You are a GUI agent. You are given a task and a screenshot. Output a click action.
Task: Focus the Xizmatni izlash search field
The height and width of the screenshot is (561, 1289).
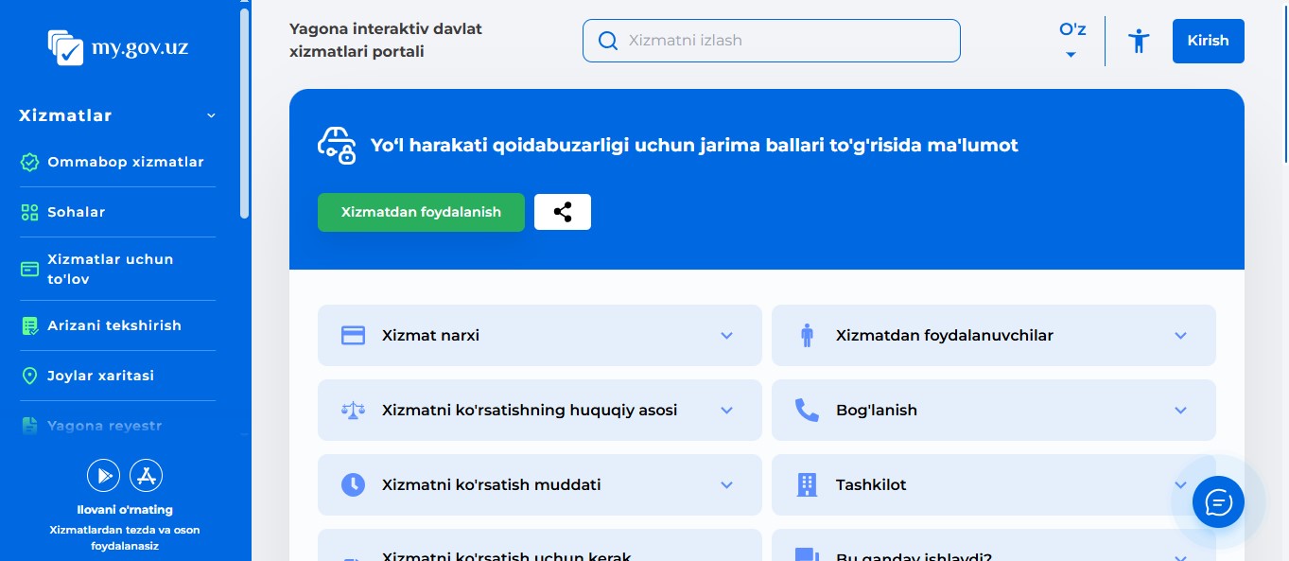click(x=785, y=41)
